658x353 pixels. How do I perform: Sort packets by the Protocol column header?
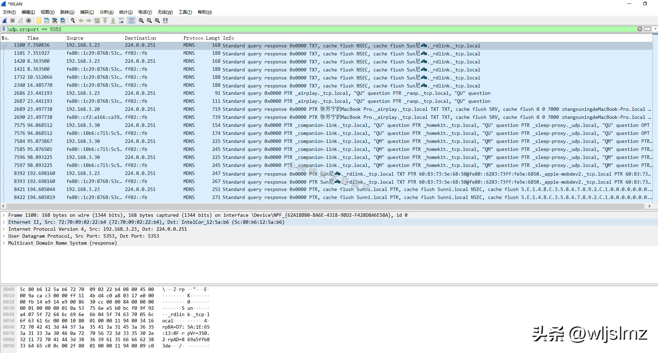(x=193, y=38)
